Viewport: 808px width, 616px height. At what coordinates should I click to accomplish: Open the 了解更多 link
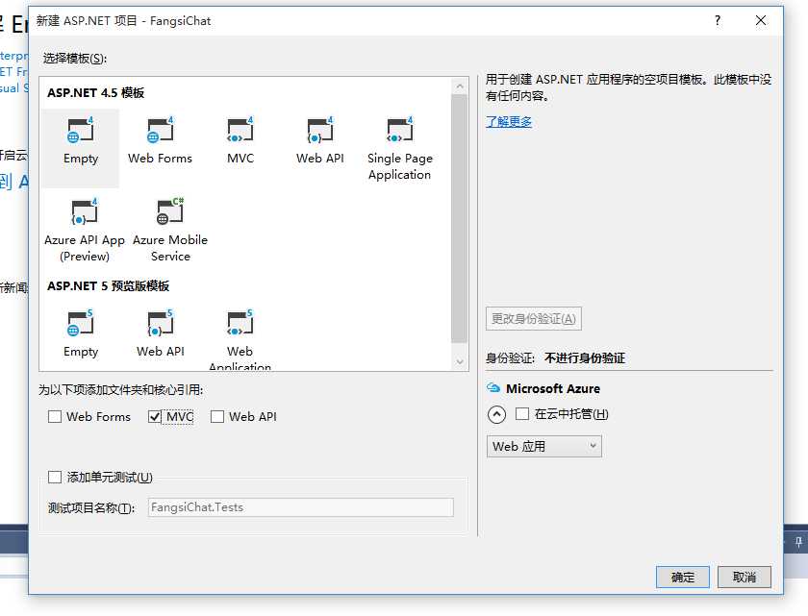point(509,122)
